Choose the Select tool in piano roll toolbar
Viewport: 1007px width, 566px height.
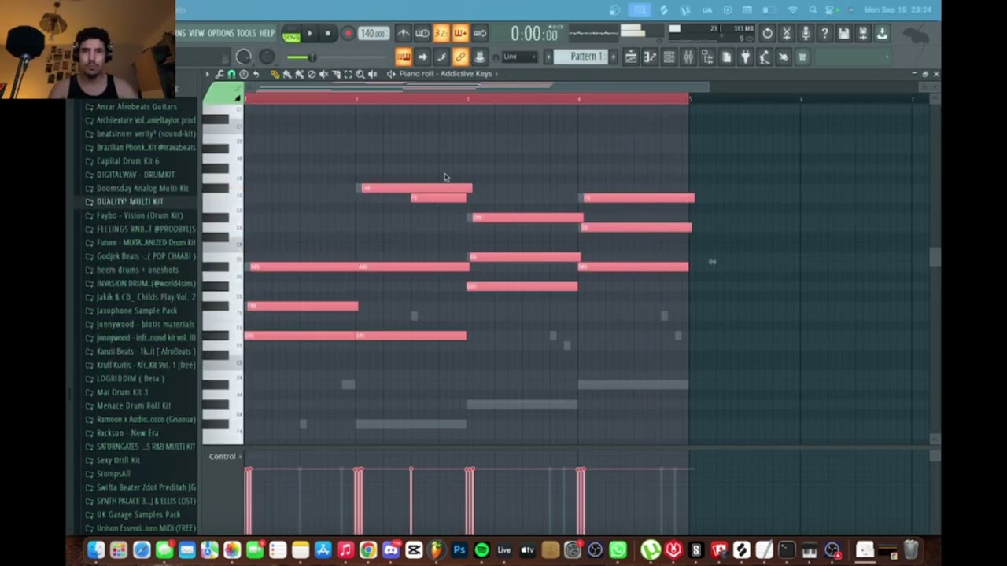tap(349, 75)
